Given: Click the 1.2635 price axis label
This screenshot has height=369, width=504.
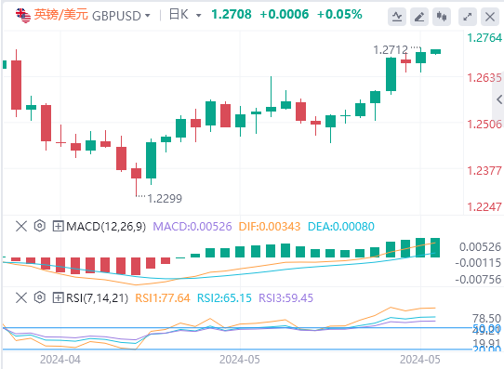Looking at the screenshot, I should [x=484, y=78].
